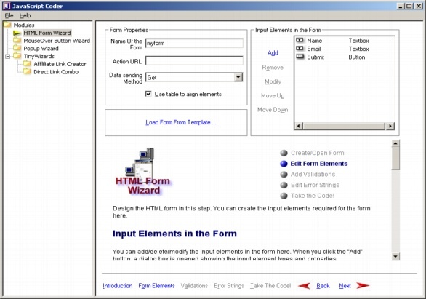Viewport: 426px width, 299px height.
Task: Click the HTML Form Wizard arrow icon
Action: [17, 33]
